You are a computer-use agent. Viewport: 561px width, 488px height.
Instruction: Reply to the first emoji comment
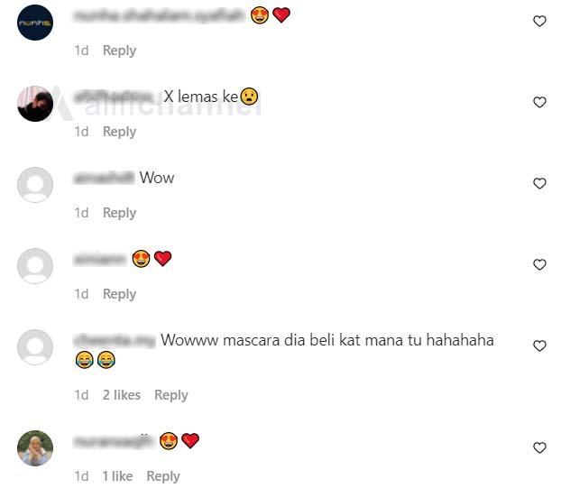pos(119,51)
